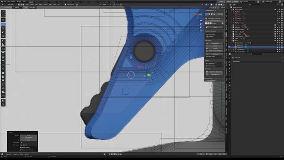Click the timeline editor type icon
This screenshot has height=160, width=284.
click(2, 154)
